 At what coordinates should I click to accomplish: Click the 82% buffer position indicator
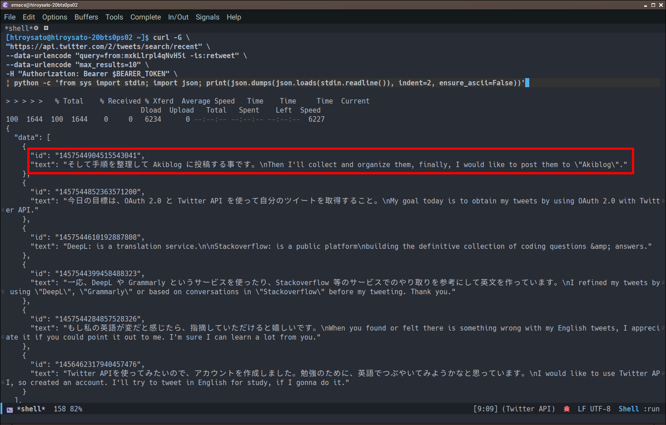click(x=77, y=409)
